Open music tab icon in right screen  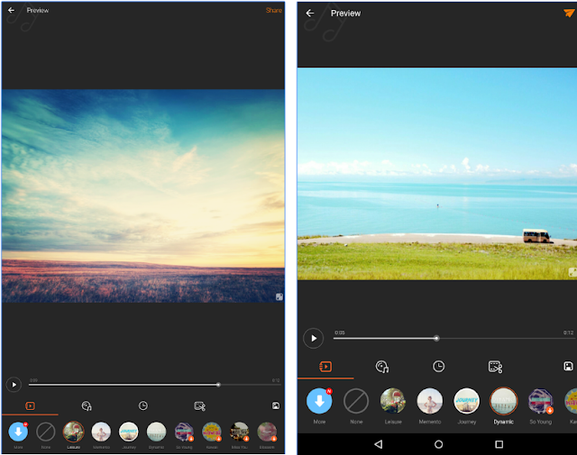(x=382, y=367)
